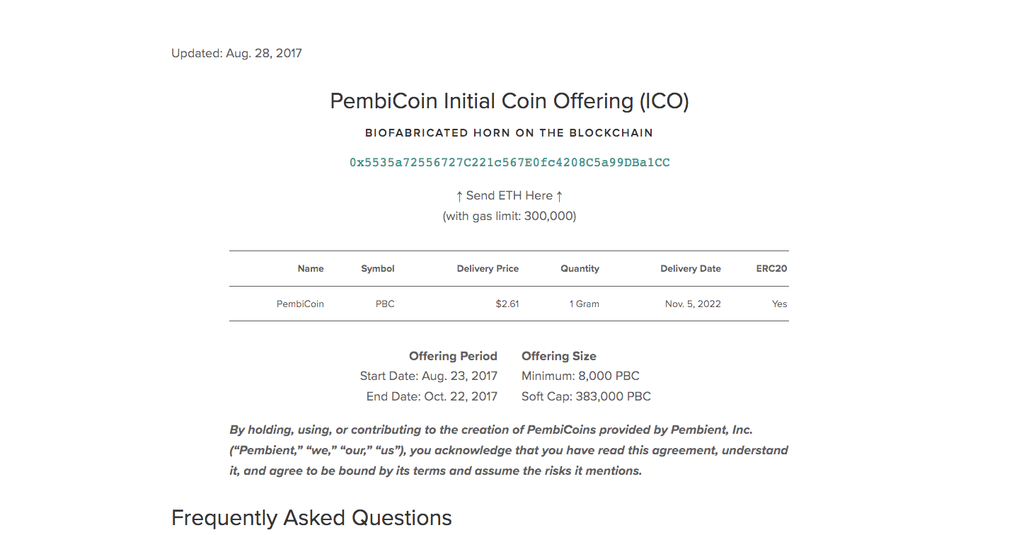Click the Offering Period label
Viewport: 1019px width, 535px height.
point(453,356)
